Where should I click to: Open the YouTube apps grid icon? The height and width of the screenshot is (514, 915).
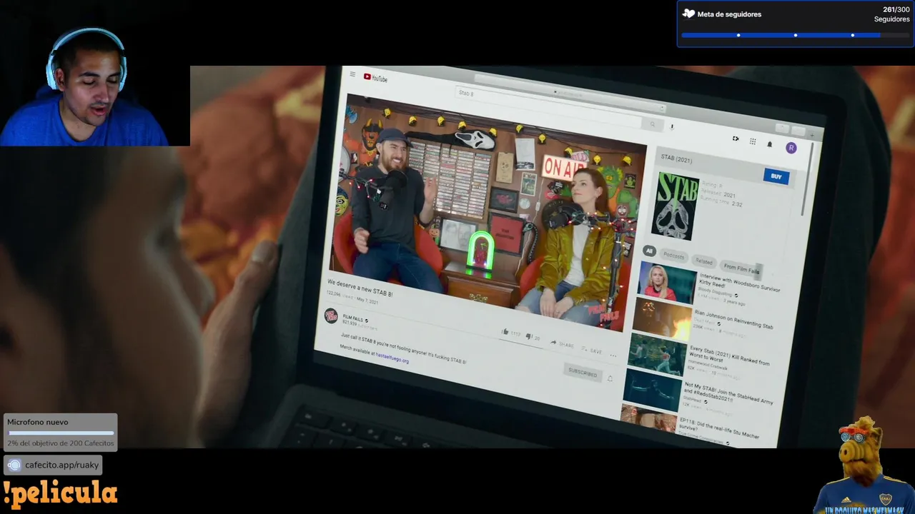coord(752,141)
